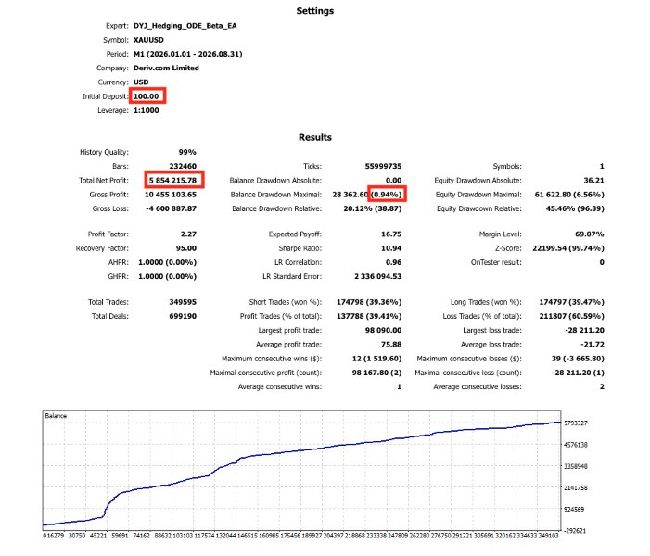Click the chart y-axis label 5793327

tap(576, 423)
